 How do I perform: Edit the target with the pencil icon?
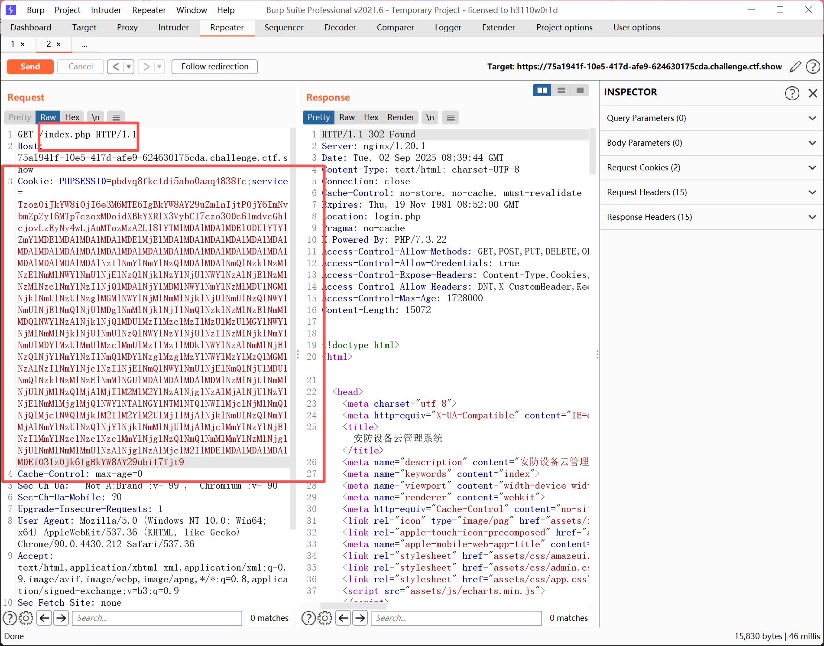pyautogui.click(x=795, y=67)
